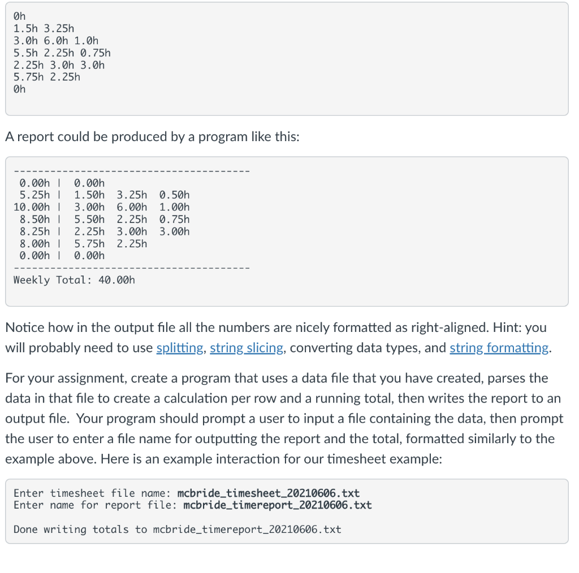Screen dimensions: 579x573
Task: Click the top dashed separator in the report
Action: point(132,171)
